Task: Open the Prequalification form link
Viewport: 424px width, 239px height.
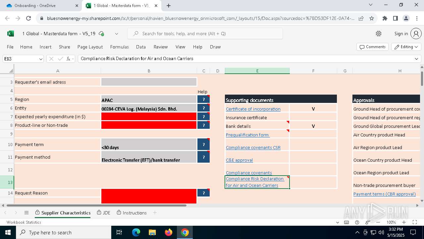Action: click(x=248, y=135)
